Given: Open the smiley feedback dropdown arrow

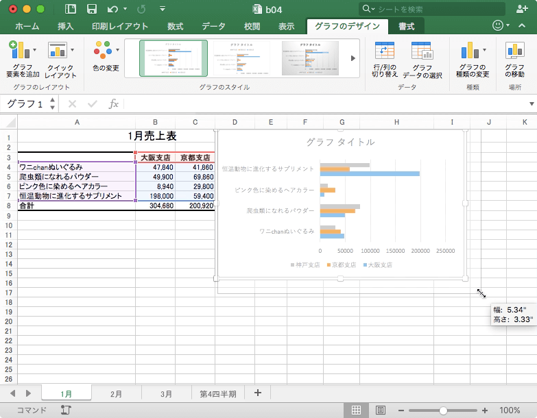Looking at the screenshot, I should [508, 25].
